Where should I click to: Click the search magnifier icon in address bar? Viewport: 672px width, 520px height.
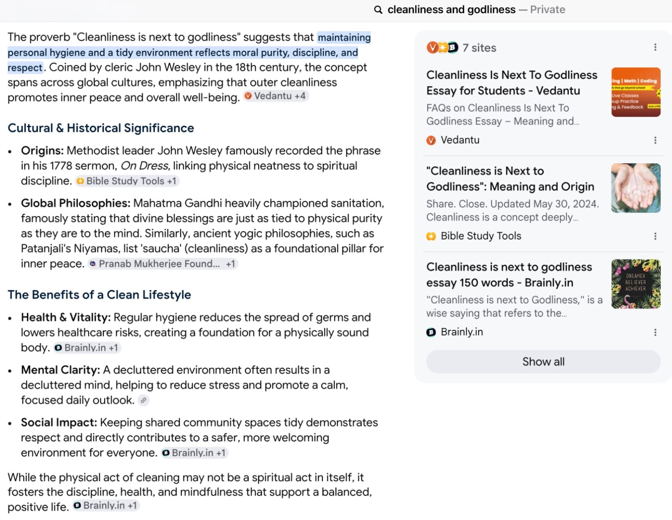pyautogui.click(x=378, y=10)
